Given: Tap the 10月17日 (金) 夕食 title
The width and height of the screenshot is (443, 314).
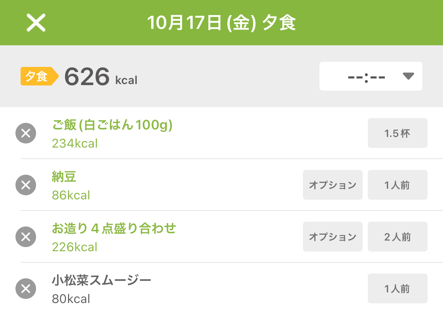Looking at the screenshot, I should tap(221, 23).
